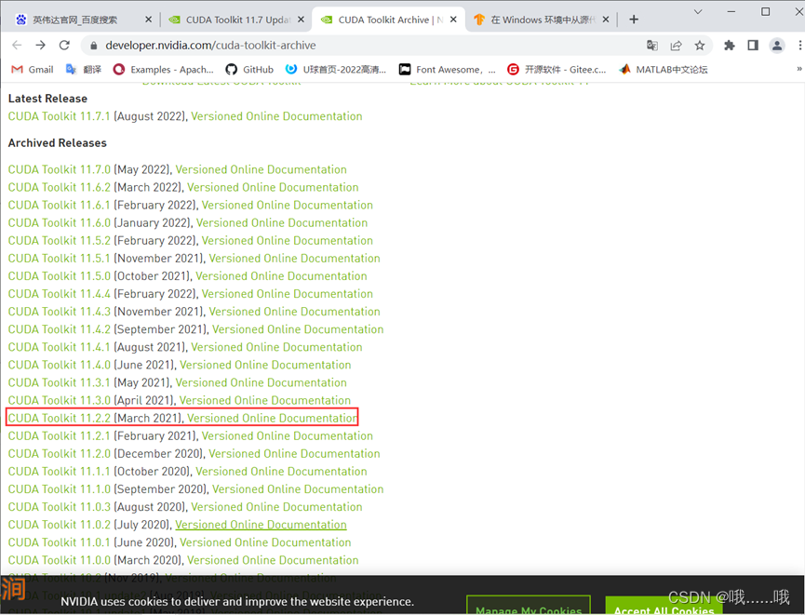Click Accept All Cookies button
The height and width of the screenshot is (615, 805).
tap(664, 606)
